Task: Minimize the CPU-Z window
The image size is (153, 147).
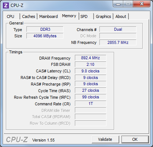Action: [118, 4]
